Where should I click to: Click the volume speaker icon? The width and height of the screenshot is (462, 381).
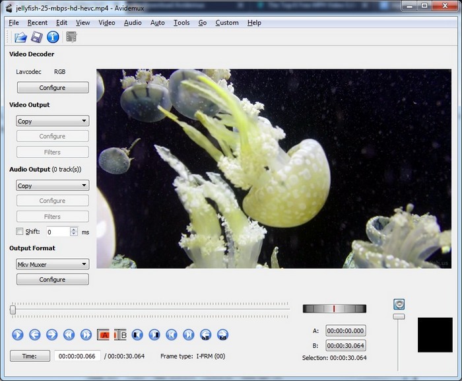pos(399,304)
